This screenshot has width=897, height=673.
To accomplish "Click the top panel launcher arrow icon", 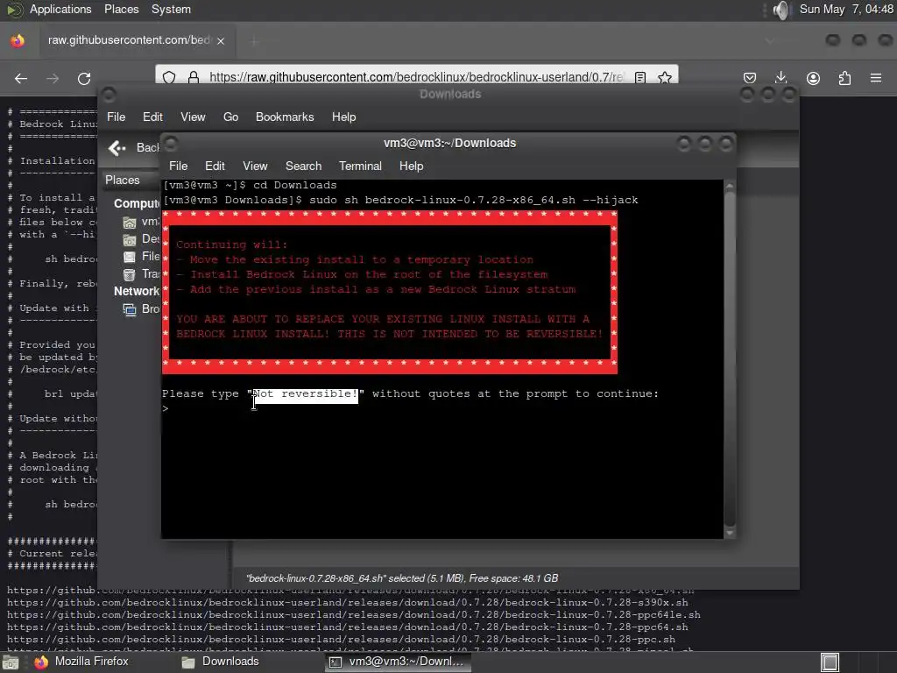I will coord(14,10).
